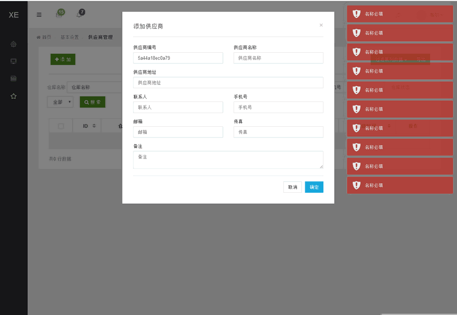Click the hamburger menu toggle icon
The width and height of the screenshot is (457, 315).
pyautogui.click(x=39, y=14)
